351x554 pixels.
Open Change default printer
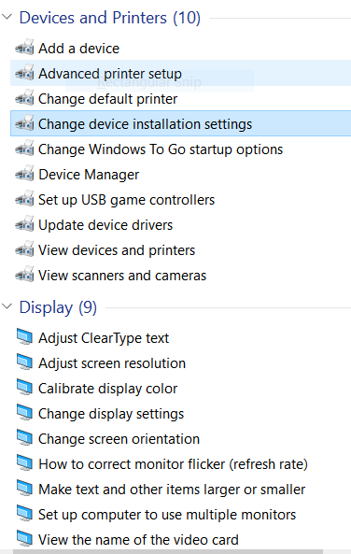(x=107, y=99)
